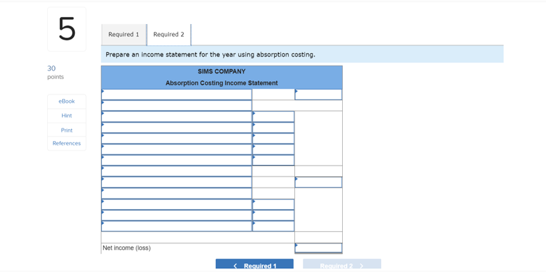Screen dimensions: 546x272
Task: Click the last middle-column amount field above Net income
Action: pos(274,226)
